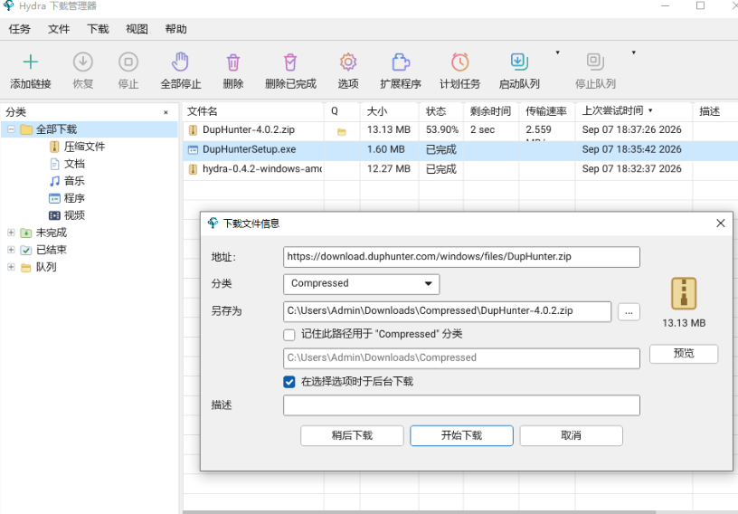Click the 全部停止 hand icon
The width and height of the screenshot is (738, 514).
(x=180, y=62)
